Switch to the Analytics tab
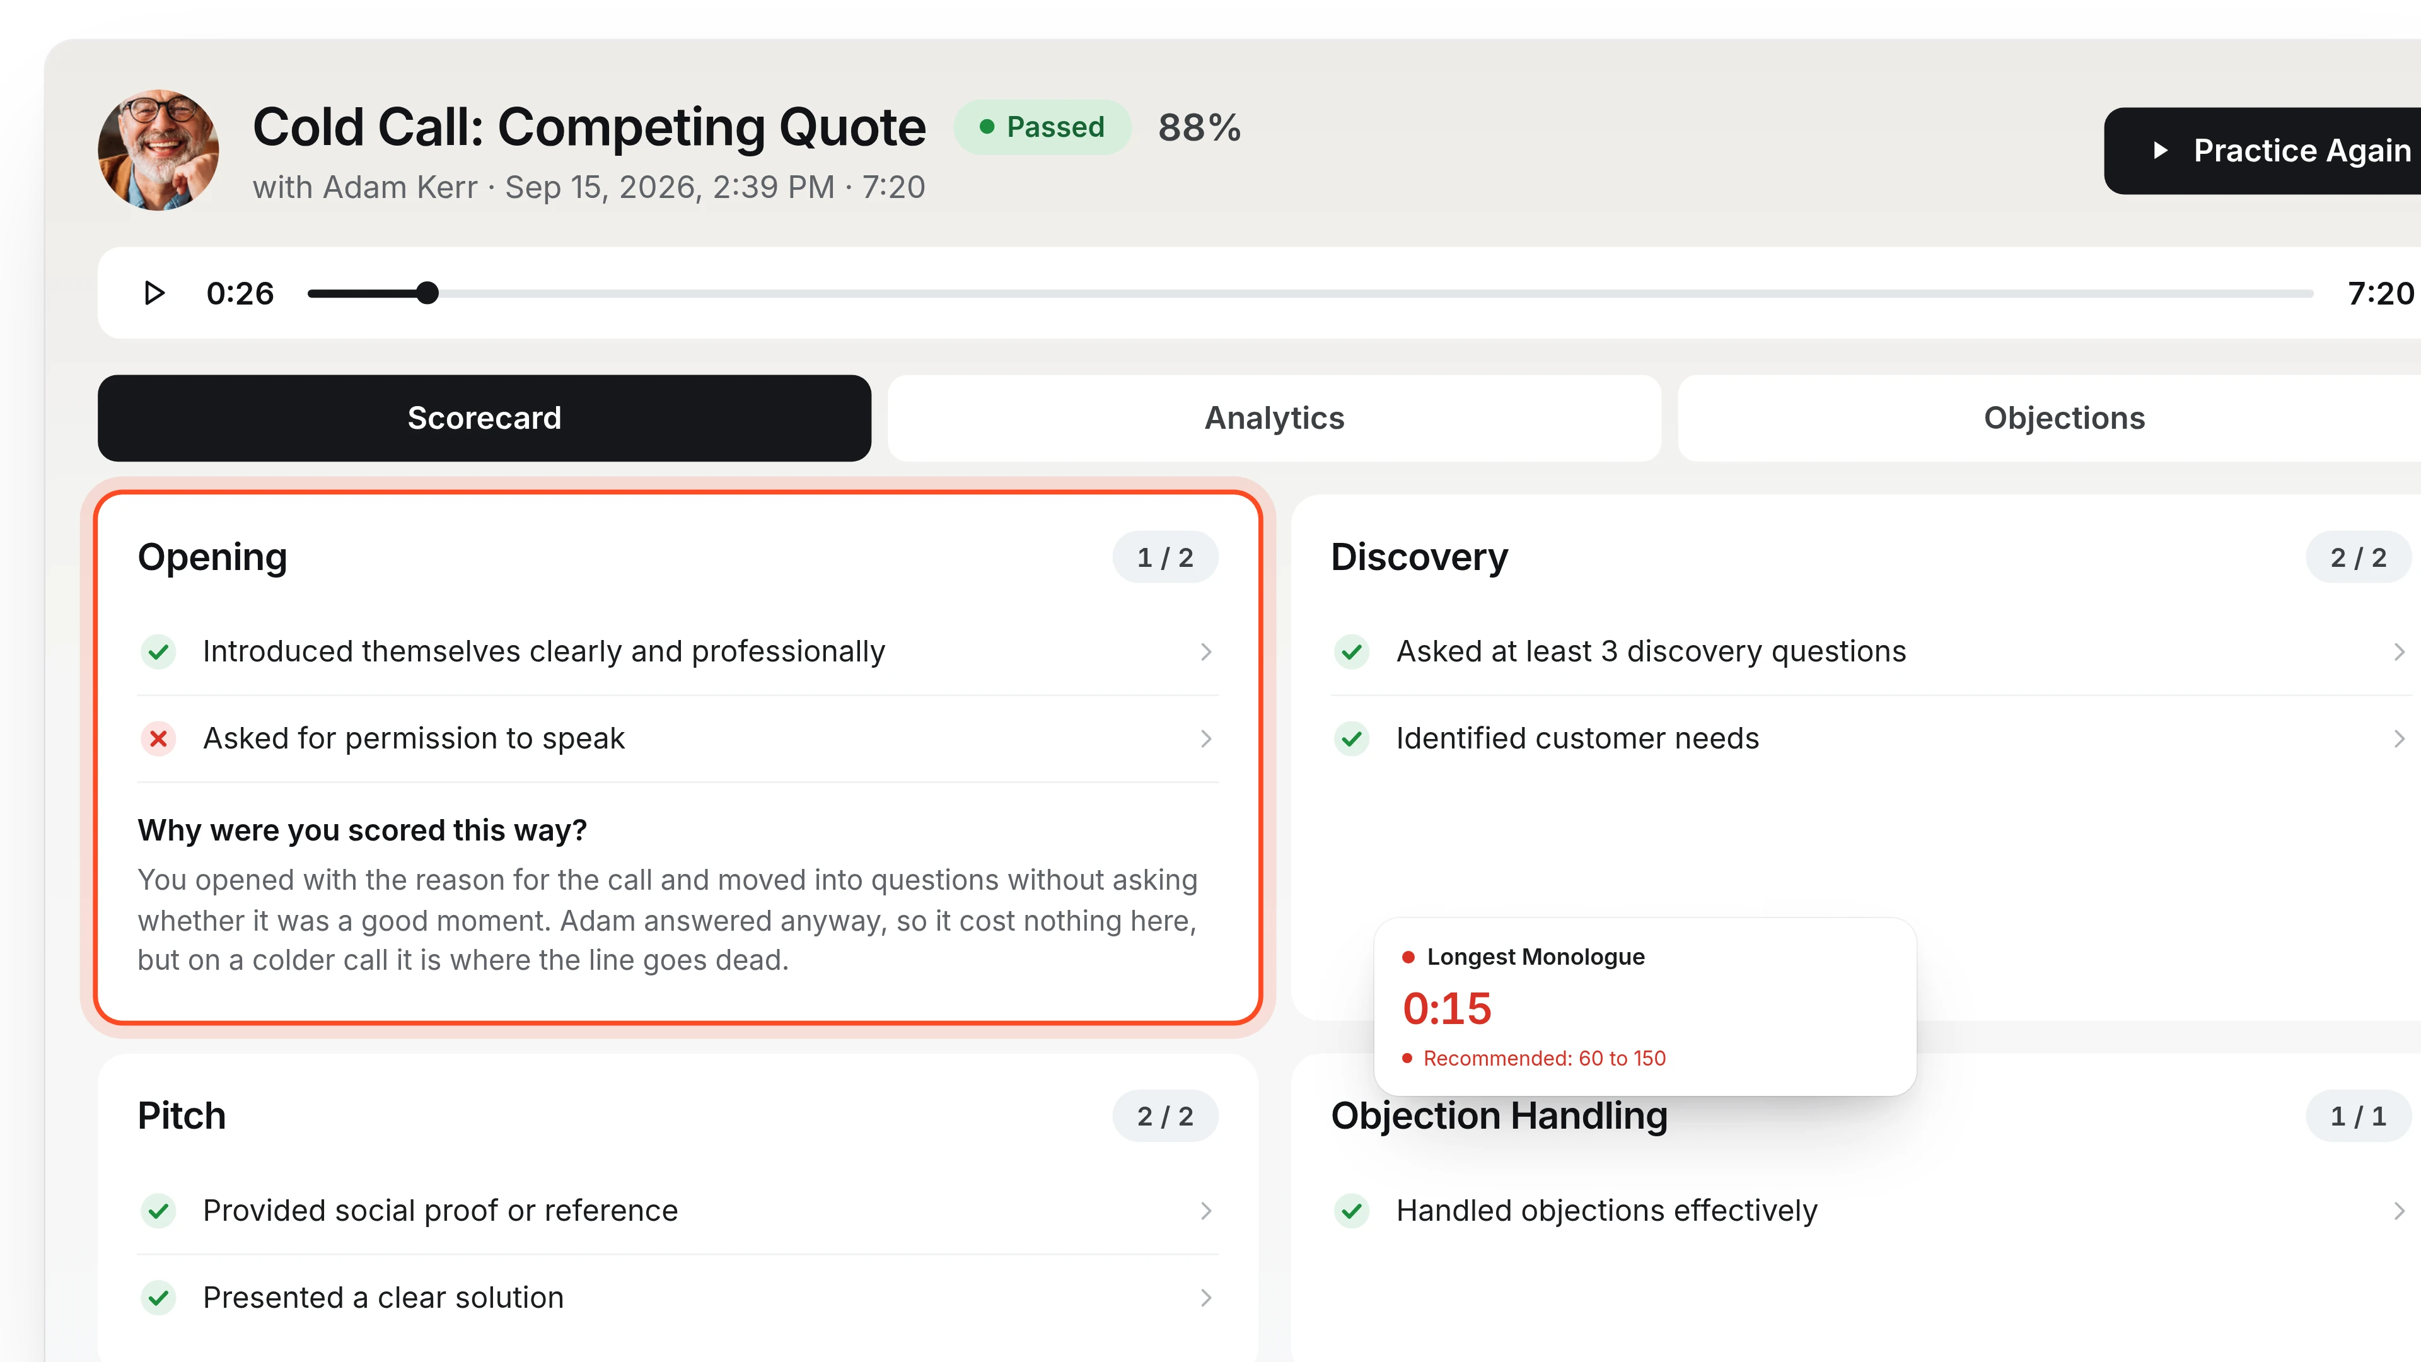This screenshot has width=2421, height=1362. [x=1274, y=418]
